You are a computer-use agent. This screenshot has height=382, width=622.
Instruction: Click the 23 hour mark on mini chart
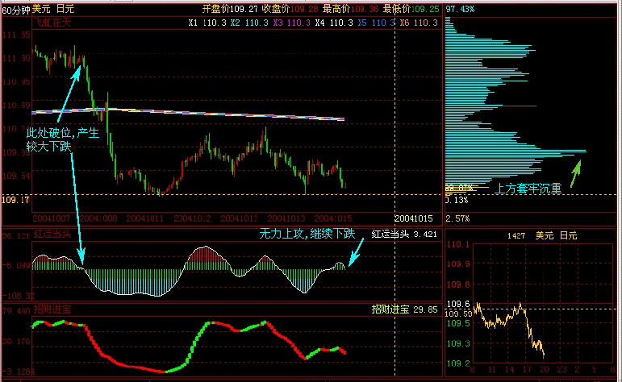(561, 370)
